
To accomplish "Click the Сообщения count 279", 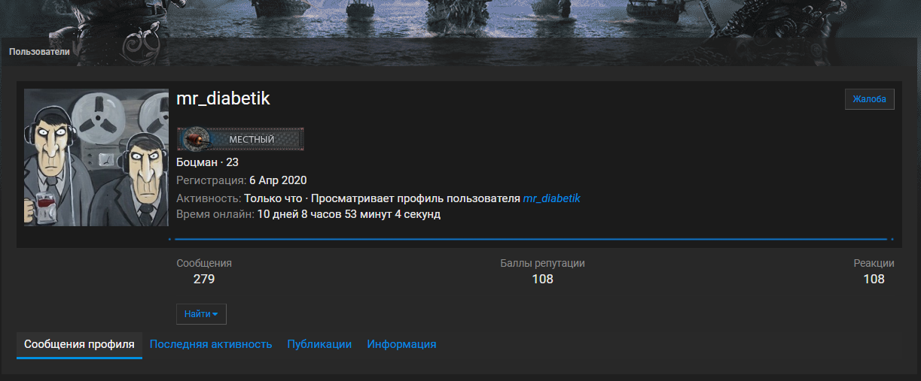I will 204,279.
